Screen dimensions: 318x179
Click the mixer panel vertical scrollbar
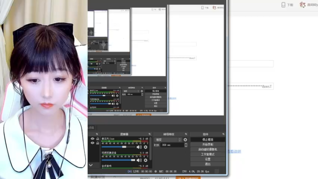151,148
